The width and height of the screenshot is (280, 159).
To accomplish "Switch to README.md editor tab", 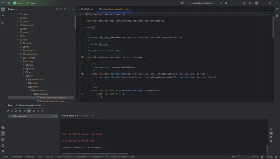I will [86, 9].
